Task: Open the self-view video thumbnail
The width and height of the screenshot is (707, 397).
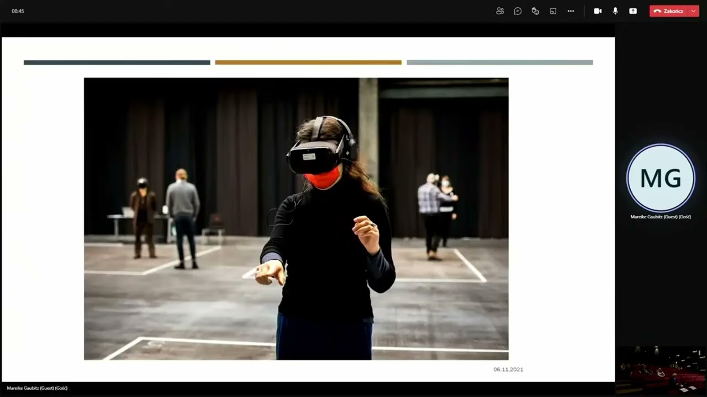Action: tap(662, 371)
